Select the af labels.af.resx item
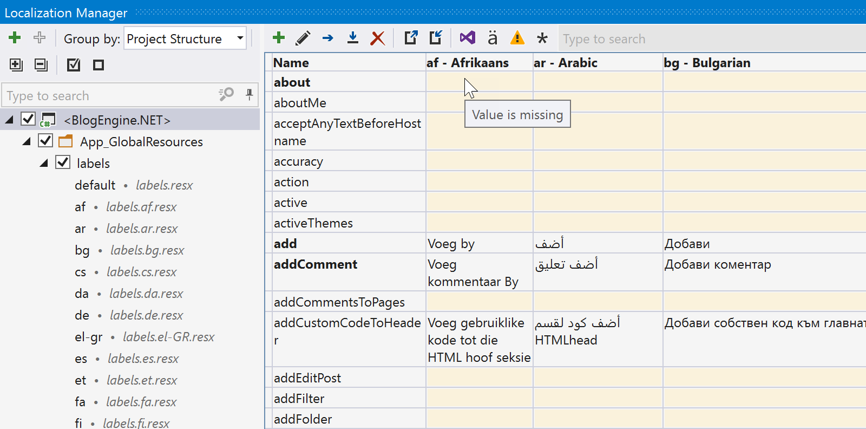866x429 pixels. click(126, 207)
